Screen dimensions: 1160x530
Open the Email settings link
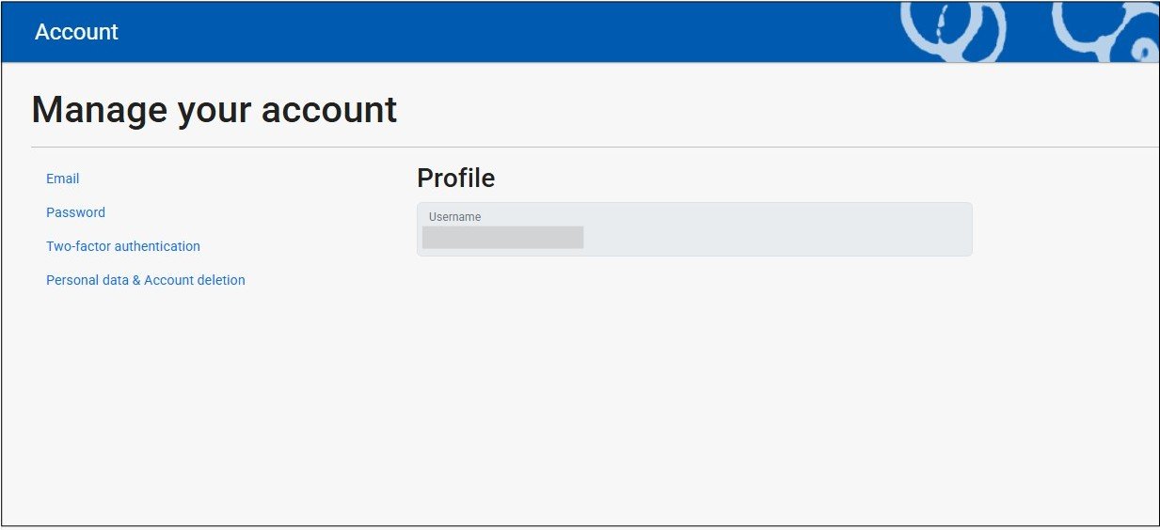click(63, 179)
